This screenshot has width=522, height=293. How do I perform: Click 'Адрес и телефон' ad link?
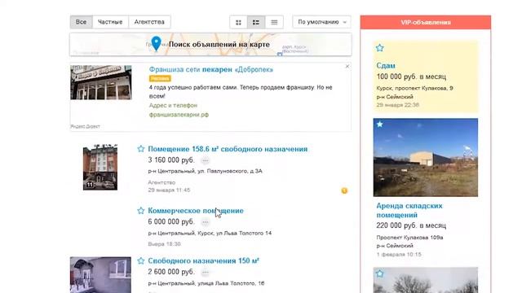tap(173, 105)
